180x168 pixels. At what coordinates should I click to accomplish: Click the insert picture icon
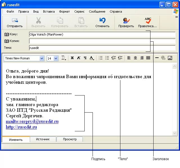coord(170,58)
